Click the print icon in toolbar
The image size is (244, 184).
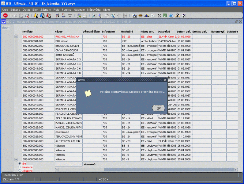click(79, 15)
